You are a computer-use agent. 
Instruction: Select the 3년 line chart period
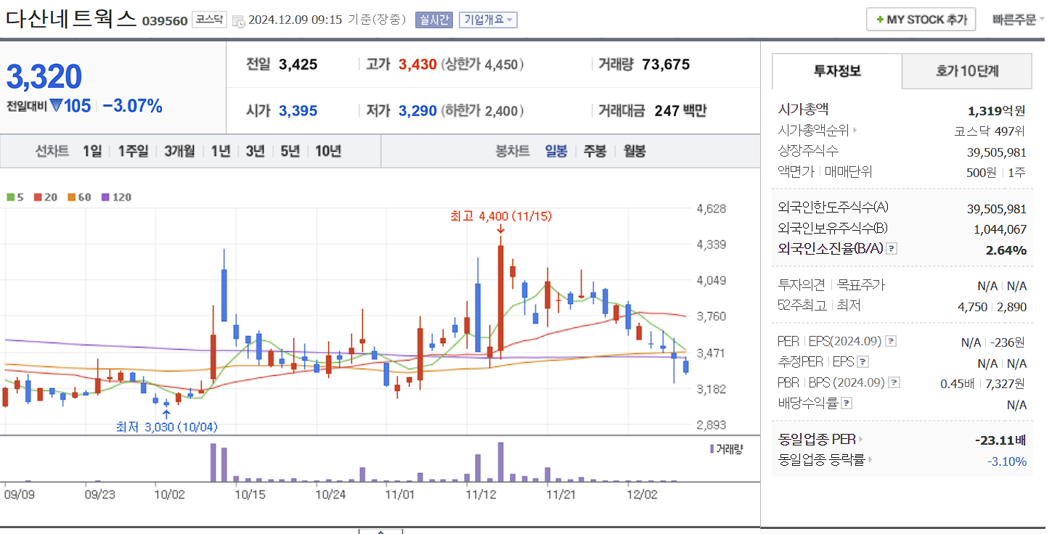255,151
